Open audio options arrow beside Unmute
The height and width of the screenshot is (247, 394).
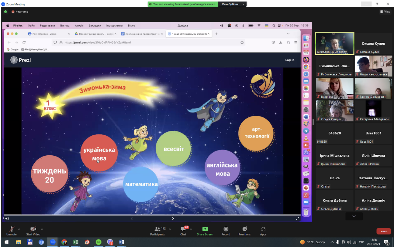(x=19, y=229)
